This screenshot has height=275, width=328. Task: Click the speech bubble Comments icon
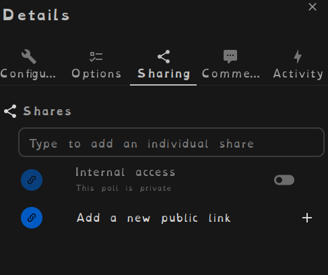230,57
